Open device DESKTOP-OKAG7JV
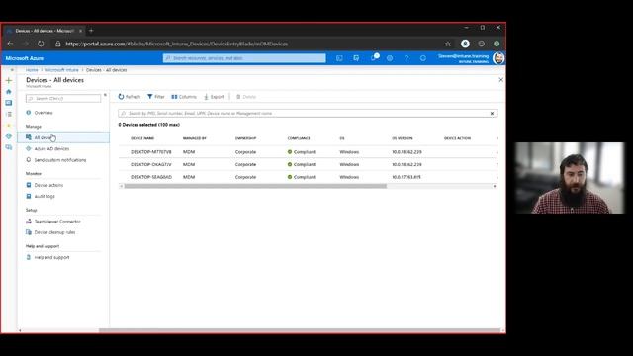Viewport: 633px width, 356px height. pos(151,165)
